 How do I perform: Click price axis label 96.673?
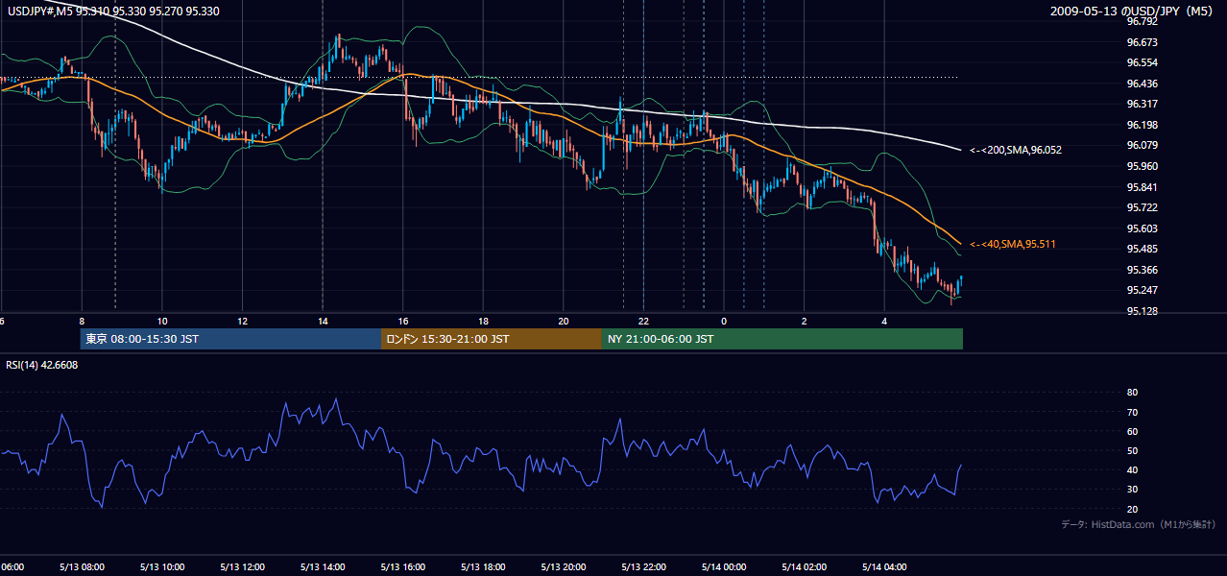coord(1142,42)
